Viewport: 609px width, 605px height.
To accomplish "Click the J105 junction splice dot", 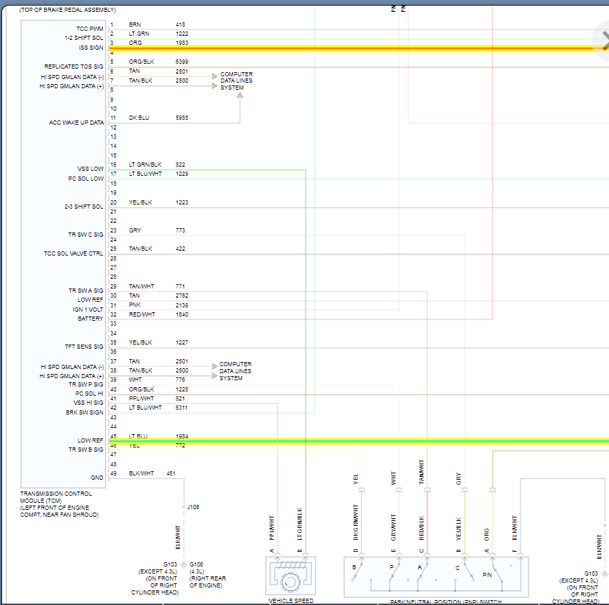I will 183,506.
